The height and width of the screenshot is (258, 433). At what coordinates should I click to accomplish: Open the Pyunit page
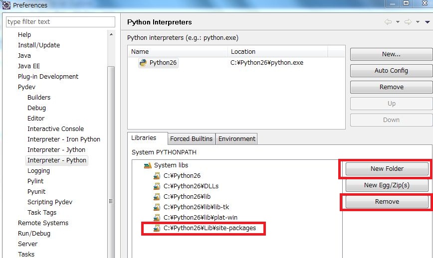36,192
